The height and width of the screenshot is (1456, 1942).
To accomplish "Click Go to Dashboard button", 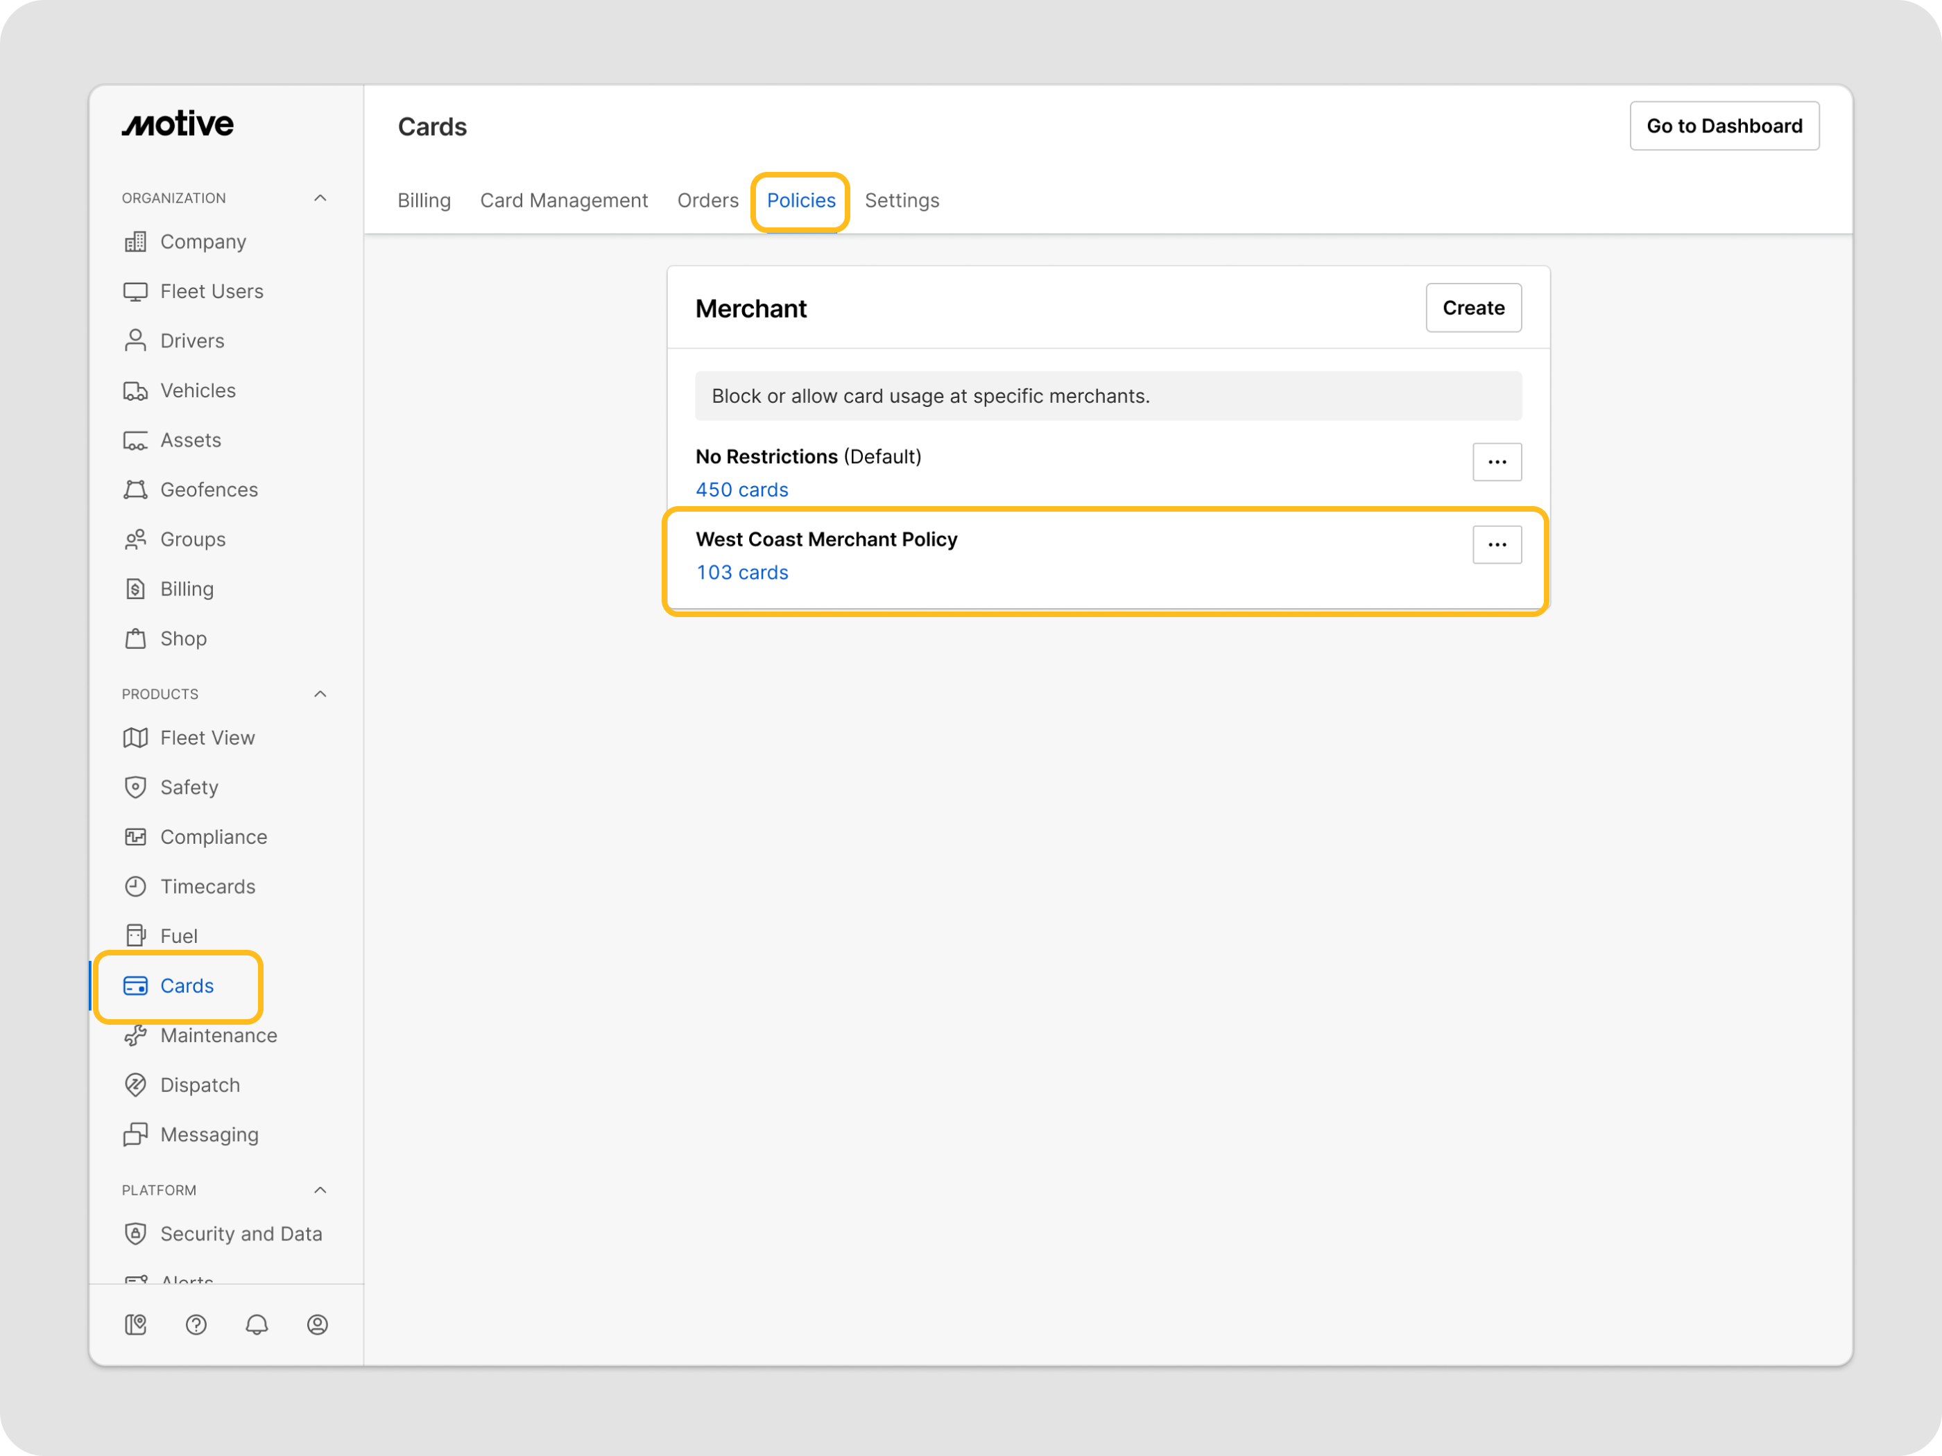I will click(1724, 126).
